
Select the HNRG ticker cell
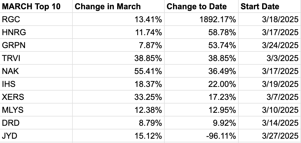click(x=36, y=32)
